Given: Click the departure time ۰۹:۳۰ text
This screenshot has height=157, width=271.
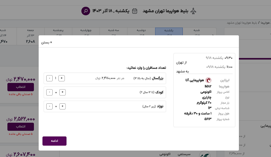Looking at the screenshot, I should 228,58.
